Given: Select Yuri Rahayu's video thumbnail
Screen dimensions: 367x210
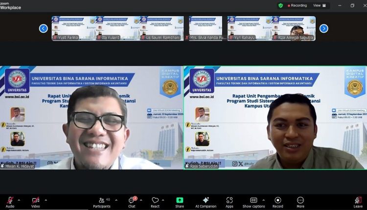Looking at the screenshot, I should pyautogui.click(x=249, y=28).
